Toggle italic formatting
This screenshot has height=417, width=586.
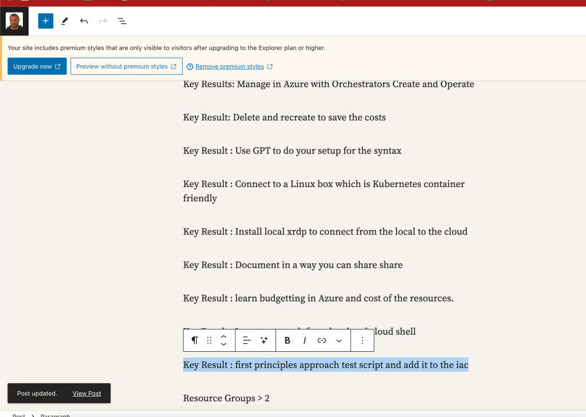point(305,340)
